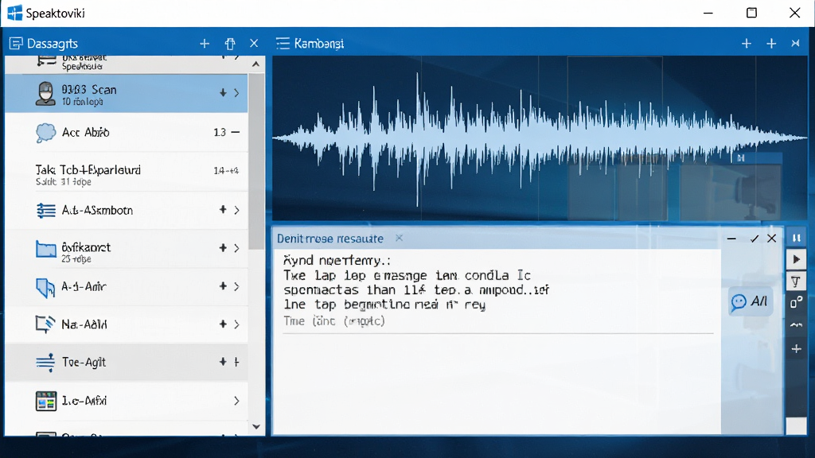The width and height of the screenshot is (815, 458).
Task: Click the filter icon in the right toolbar
Action: coord(796,282)
